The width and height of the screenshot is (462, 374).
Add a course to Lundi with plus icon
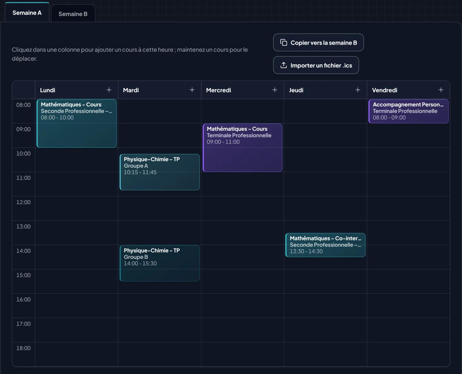click(x=109, y=90)
